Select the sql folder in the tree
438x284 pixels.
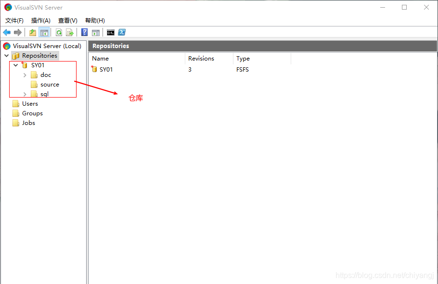[44, 94]
